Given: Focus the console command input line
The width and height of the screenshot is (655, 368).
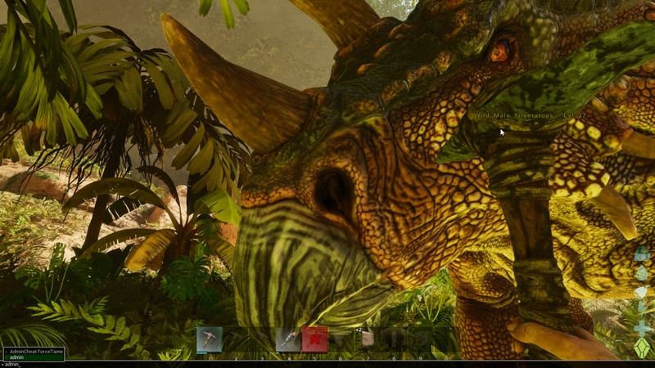Looking at the screenshot, I should point(327,365).
